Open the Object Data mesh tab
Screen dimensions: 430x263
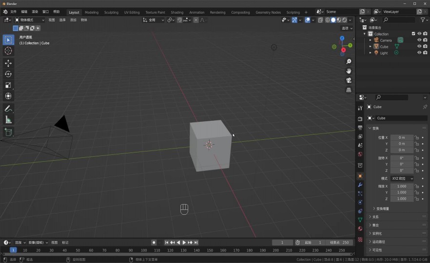(x=360, y=220)
